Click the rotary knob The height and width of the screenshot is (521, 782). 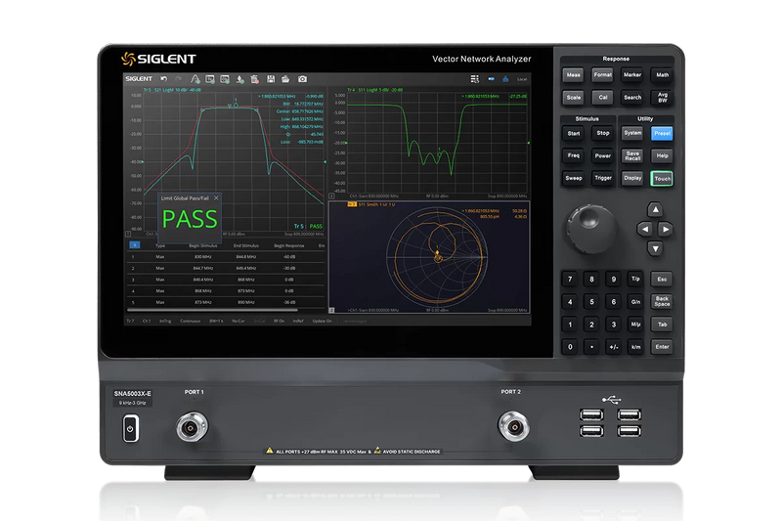click(x=591, y=229)
